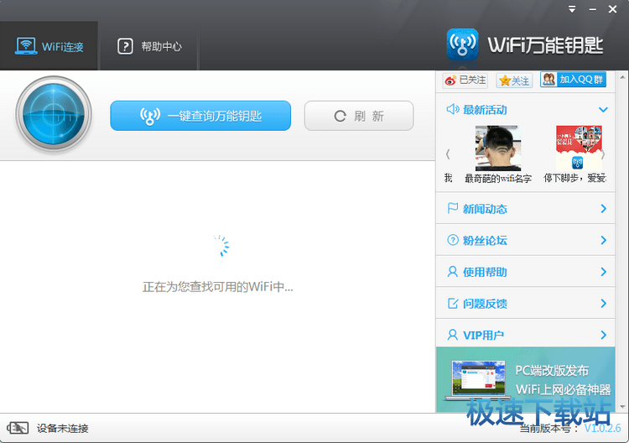The height and width of the screenshot is (443, 629).
Task: Click the WiFi万能钥匙 logo icon
Action: (462, 44)
